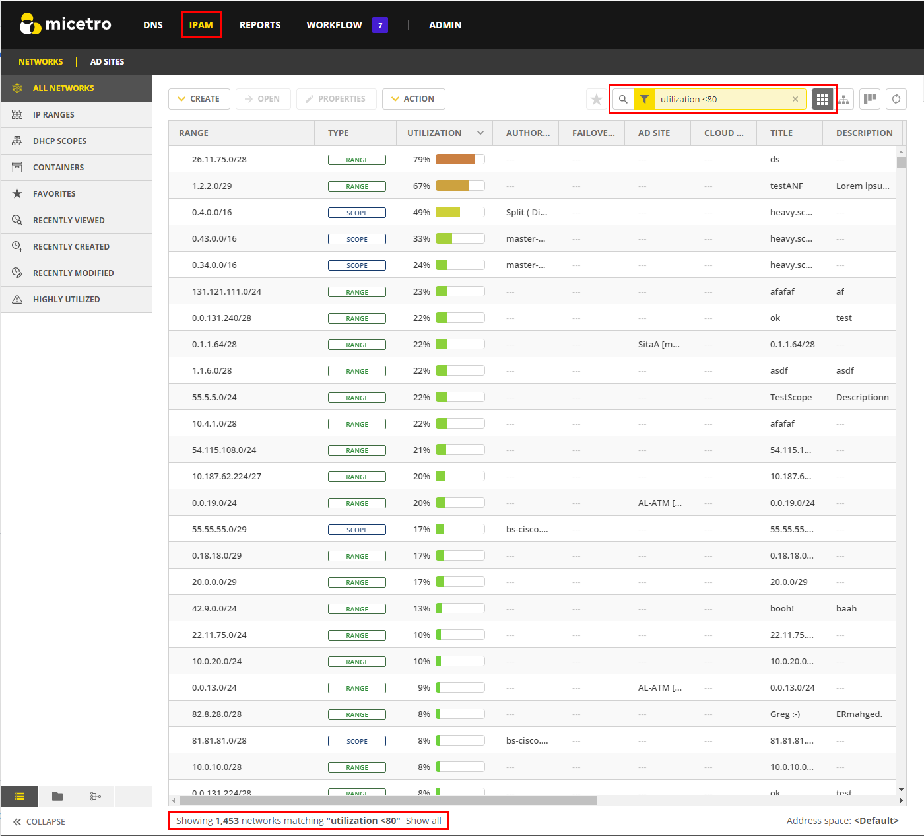Open the Reports menu
The height and width of the screenshot is (836, 924).
[259, 25]
